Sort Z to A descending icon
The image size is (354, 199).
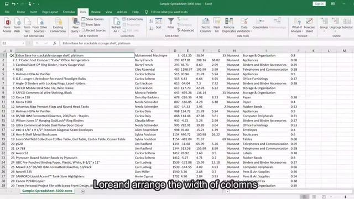pyautogui.click(x=151, y=28)
